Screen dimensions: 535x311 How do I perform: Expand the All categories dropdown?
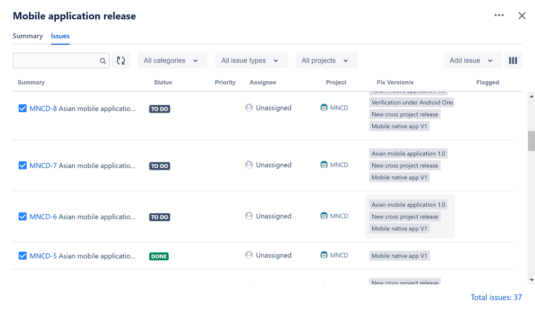click(x=172, y=60)
